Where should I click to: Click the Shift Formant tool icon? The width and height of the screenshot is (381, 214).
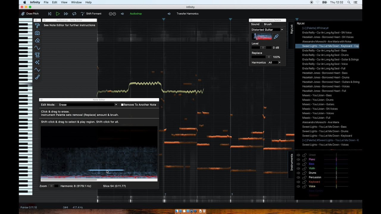pos(82,14)
